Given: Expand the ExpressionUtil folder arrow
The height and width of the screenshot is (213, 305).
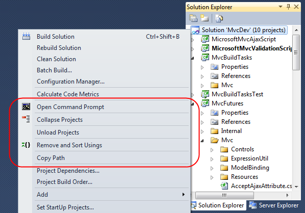Looking at the screenshot, I should coord(212,159).
